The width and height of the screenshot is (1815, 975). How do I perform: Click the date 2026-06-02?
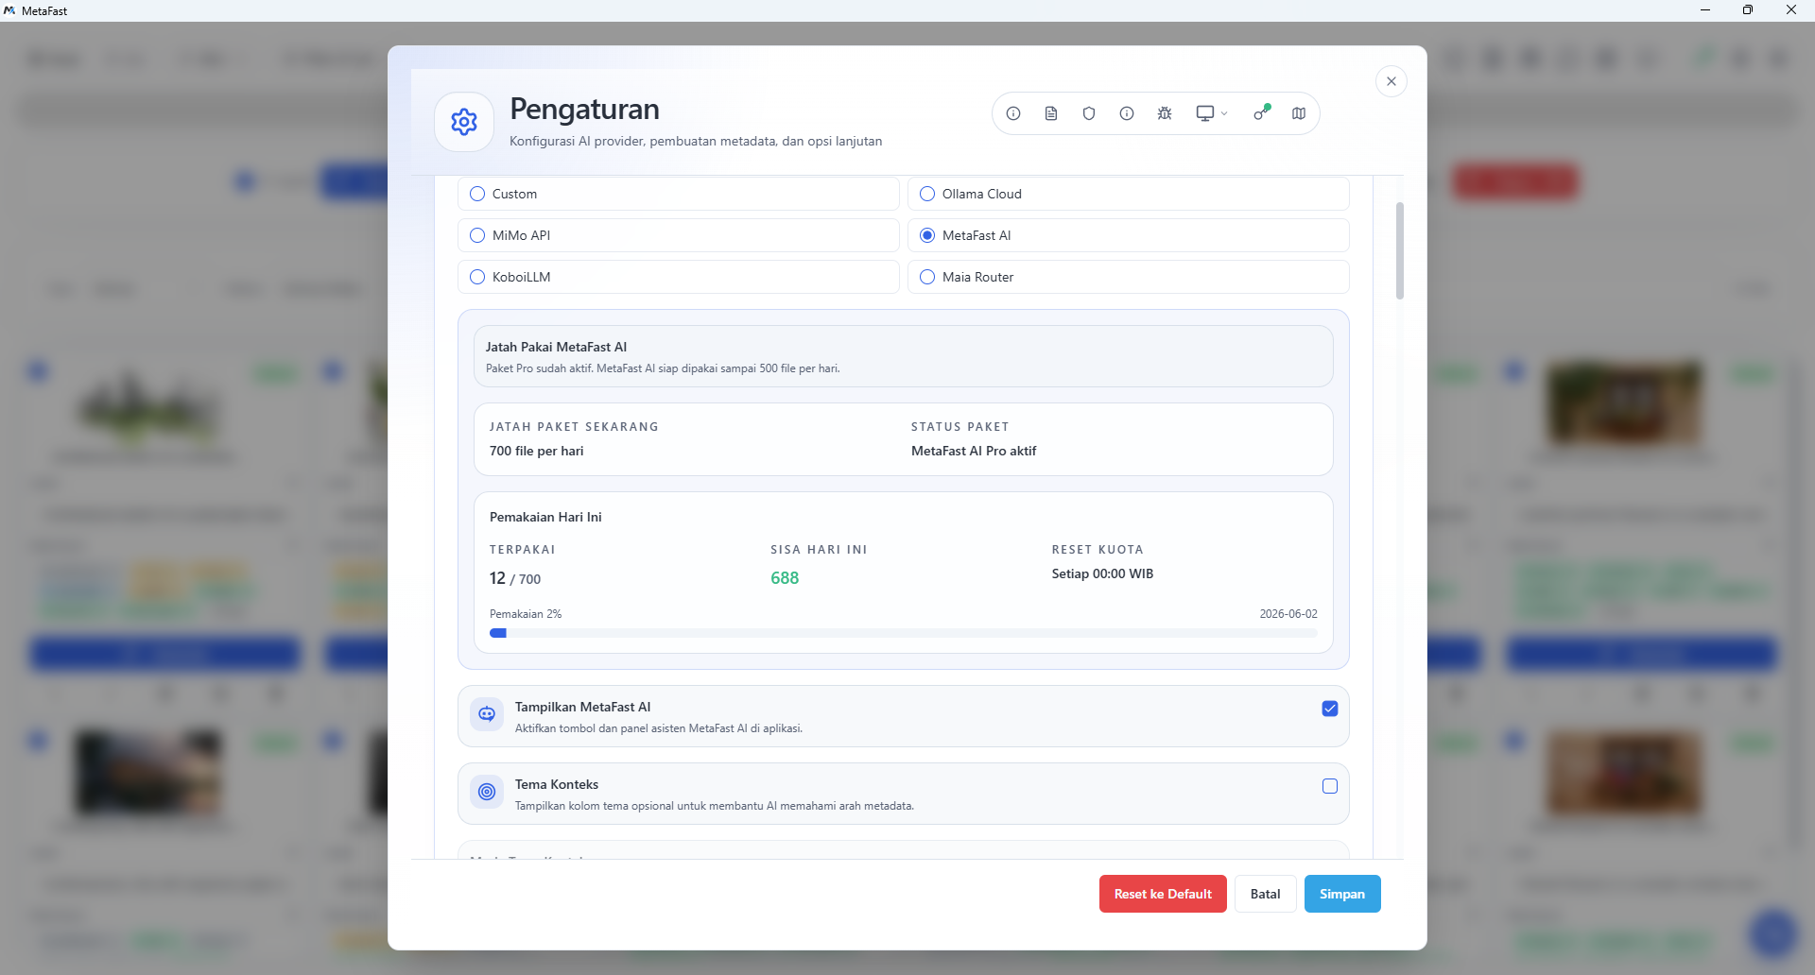pyautogui.click(x=1288, y=614)
